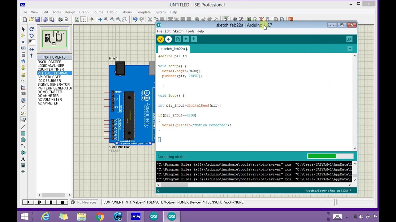Select SIGNAL GENERATOR in Instruments list

pyautogui.click(x=54, y=84)
